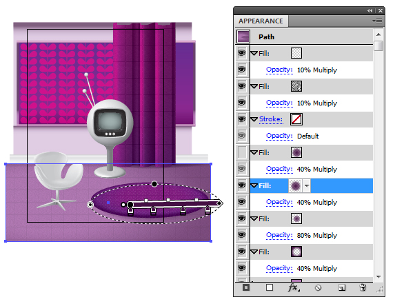Click the resize grip in the panel corner

(379, 289)
